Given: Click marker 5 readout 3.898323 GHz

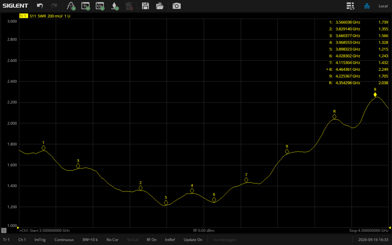Looking at the screenshot, I should click(x=348, y=49).
